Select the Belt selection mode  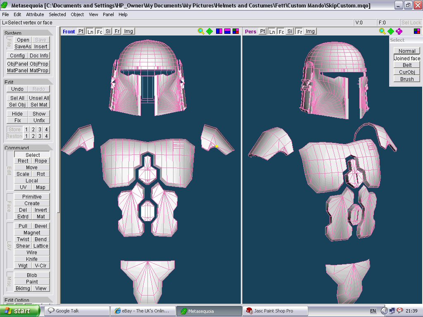point(407,65)
